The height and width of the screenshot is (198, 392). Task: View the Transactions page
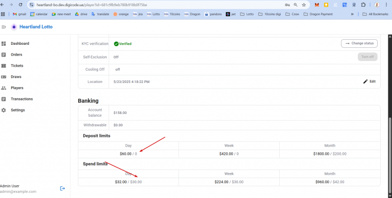(21, 99)
